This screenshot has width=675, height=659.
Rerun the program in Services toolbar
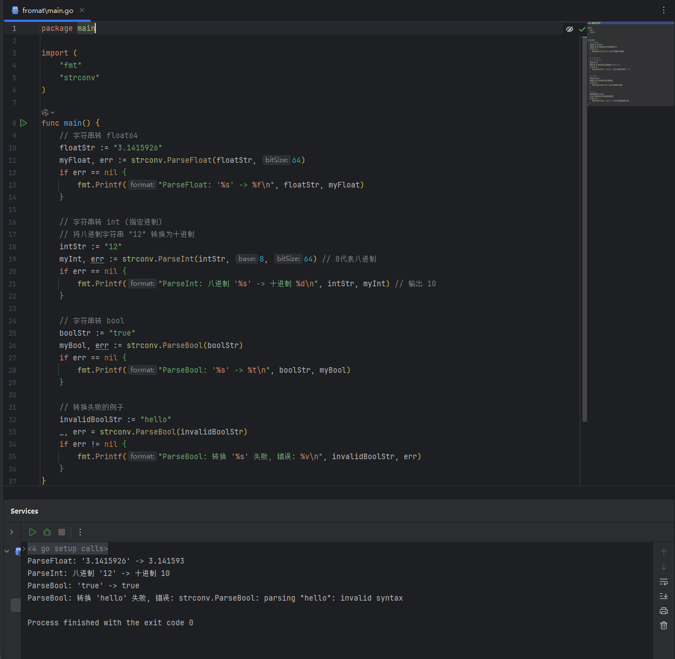33,532
